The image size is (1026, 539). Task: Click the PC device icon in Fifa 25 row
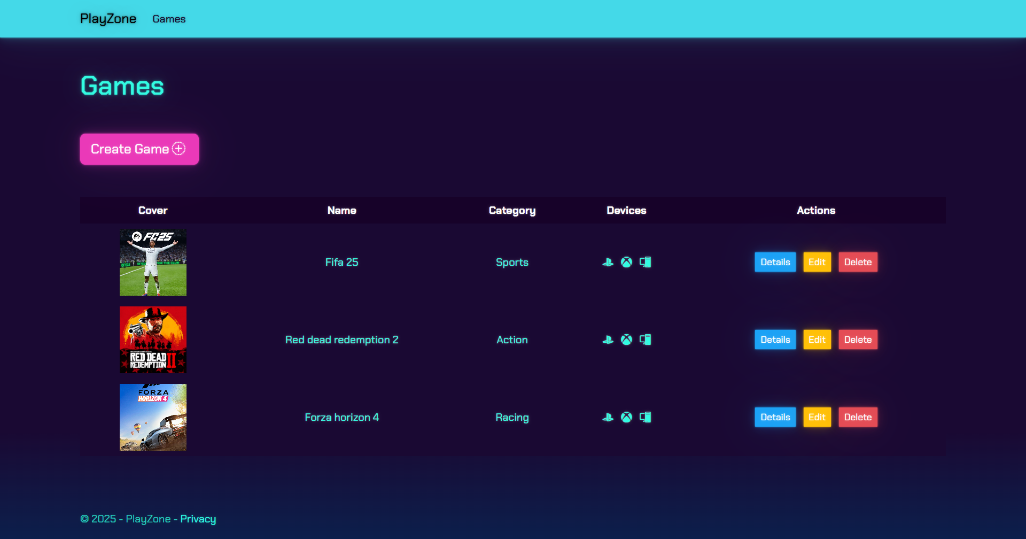645,262
